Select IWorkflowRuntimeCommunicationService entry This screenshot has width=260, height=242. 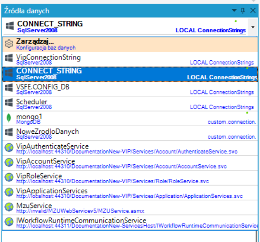[x=130, y=223]
